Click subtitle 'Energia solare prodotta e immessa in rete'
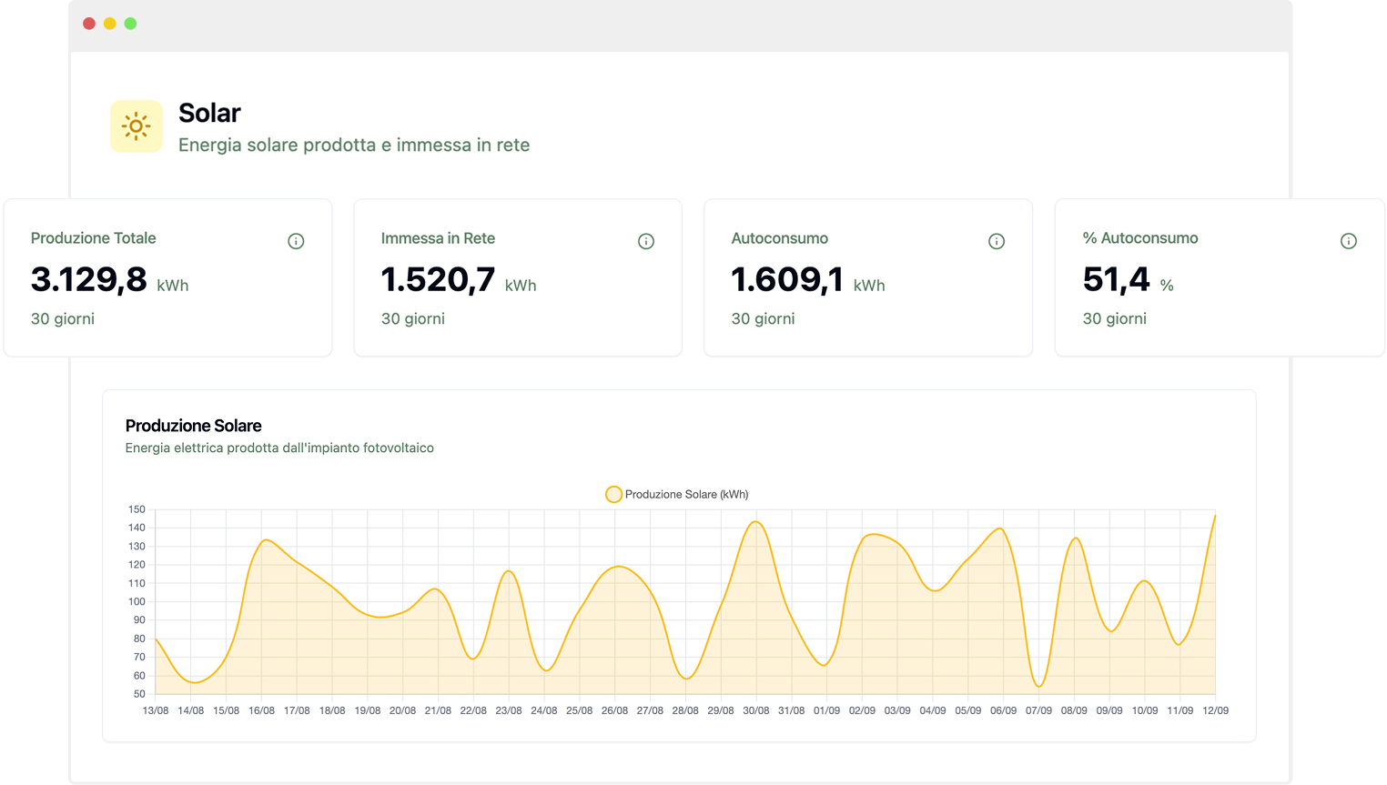Image resolution: width=1387 pixels, height=785 pixels. click(x=354, y=145)
